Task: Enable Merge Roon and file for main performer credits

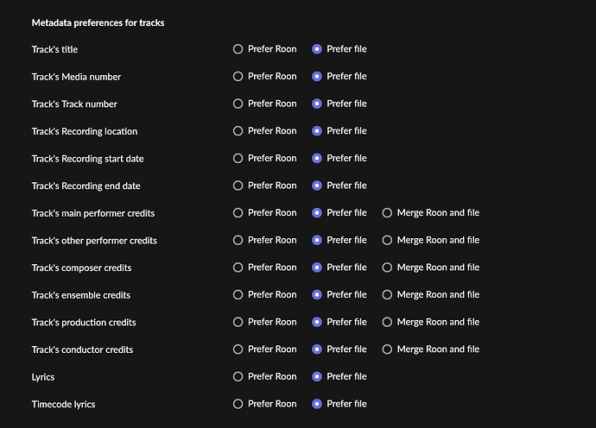Action: tap(388, 213)
